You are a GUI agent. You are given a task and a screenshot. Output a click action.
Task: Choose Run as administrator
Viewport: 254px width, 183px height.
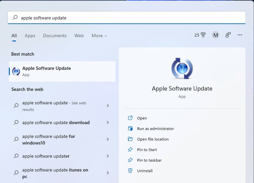click(x=156, y=129)
